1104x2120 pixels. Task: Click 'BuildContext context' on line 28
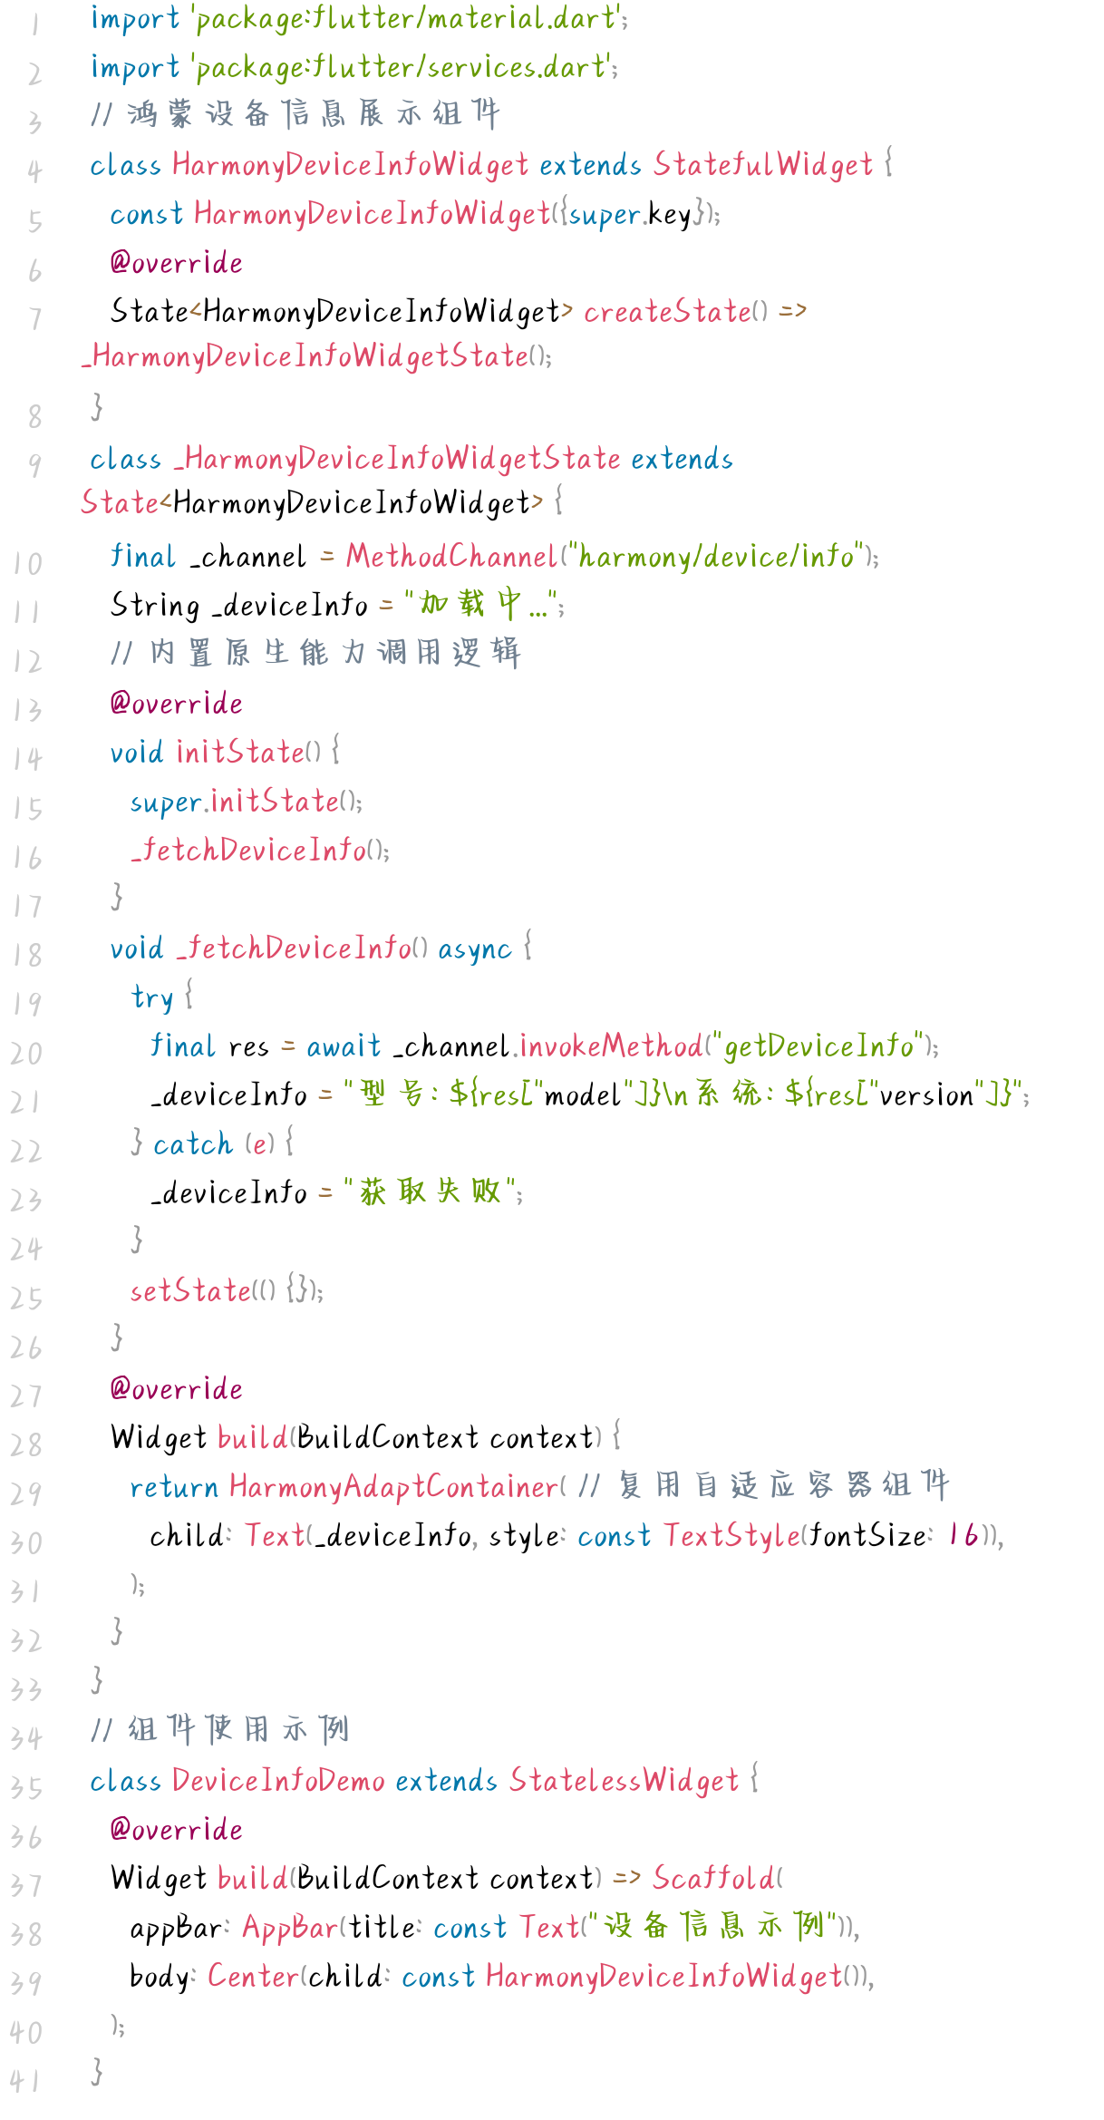[x=445, y=1439]
